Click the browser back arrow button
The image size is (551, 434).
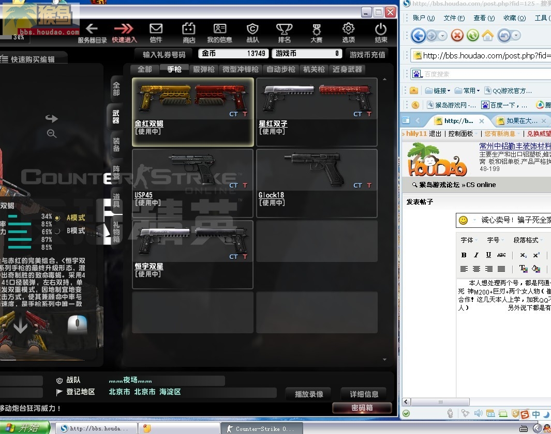point(419,36)
